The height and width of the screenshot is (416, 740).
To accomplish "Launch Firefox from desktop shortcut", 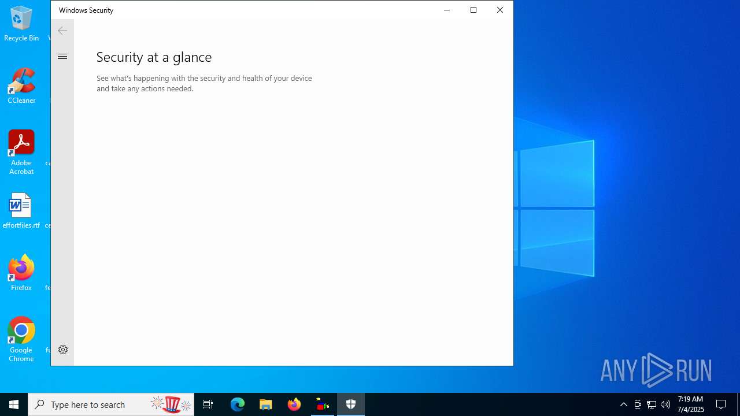I will tap(21, 273).
